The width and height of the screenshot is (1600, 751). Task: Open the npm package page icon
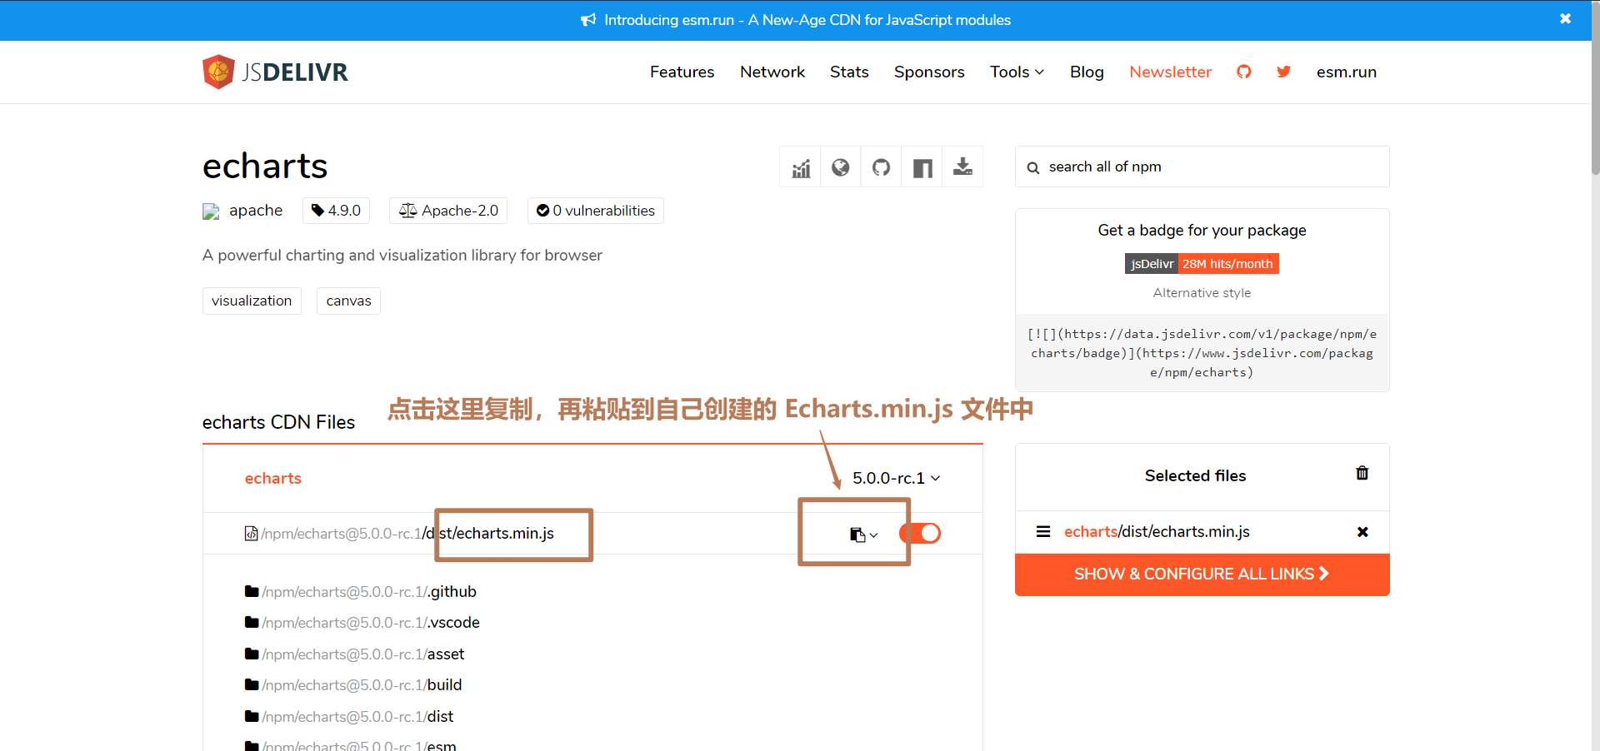point(922,167)
